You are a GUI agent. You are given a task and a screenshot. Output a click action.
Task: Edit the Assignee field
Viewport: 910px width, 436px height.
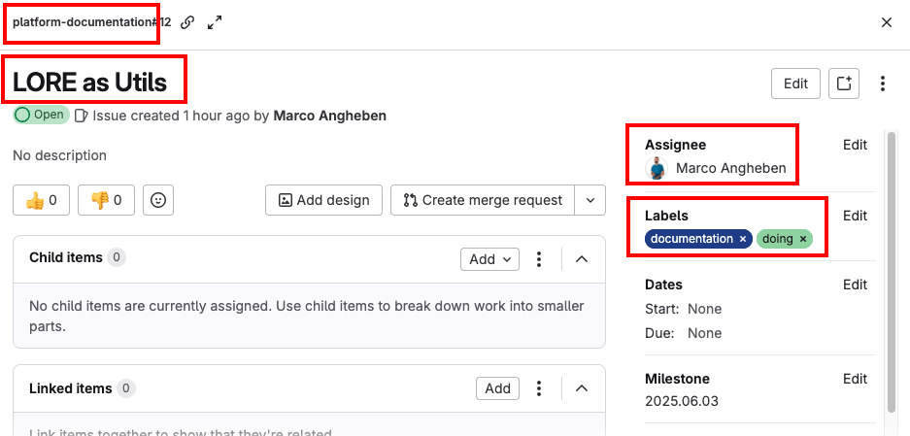(x=855, y=145)
